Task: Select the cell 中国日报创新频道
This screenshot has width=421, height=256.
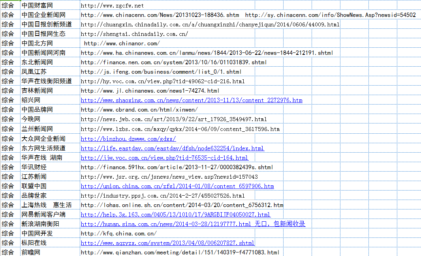Action: point(50,24)
